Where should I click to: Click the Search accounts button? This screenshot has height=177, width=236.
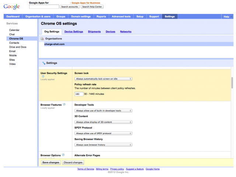click(x=70, y=7)
